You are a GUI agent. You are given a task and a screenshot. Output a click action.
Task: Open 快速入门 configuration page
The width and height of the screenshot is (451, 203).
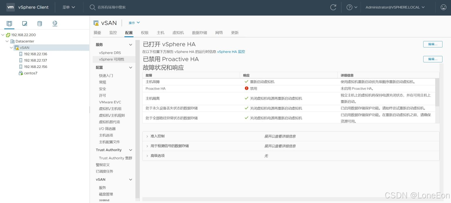106,76
